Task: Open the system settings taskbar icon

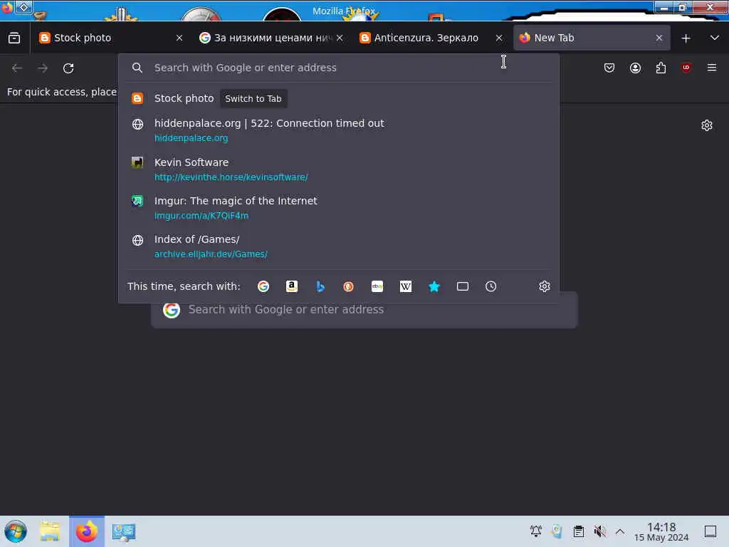Action: coord(124,531)
